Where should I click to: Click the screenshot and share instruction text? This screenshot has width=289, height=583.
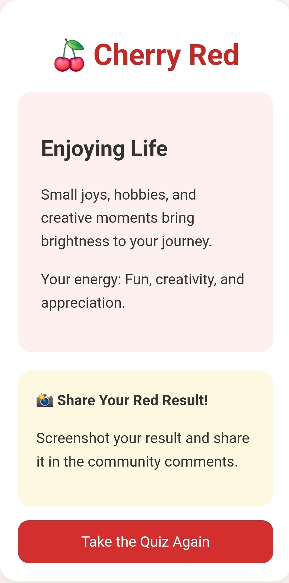(143, 450)
